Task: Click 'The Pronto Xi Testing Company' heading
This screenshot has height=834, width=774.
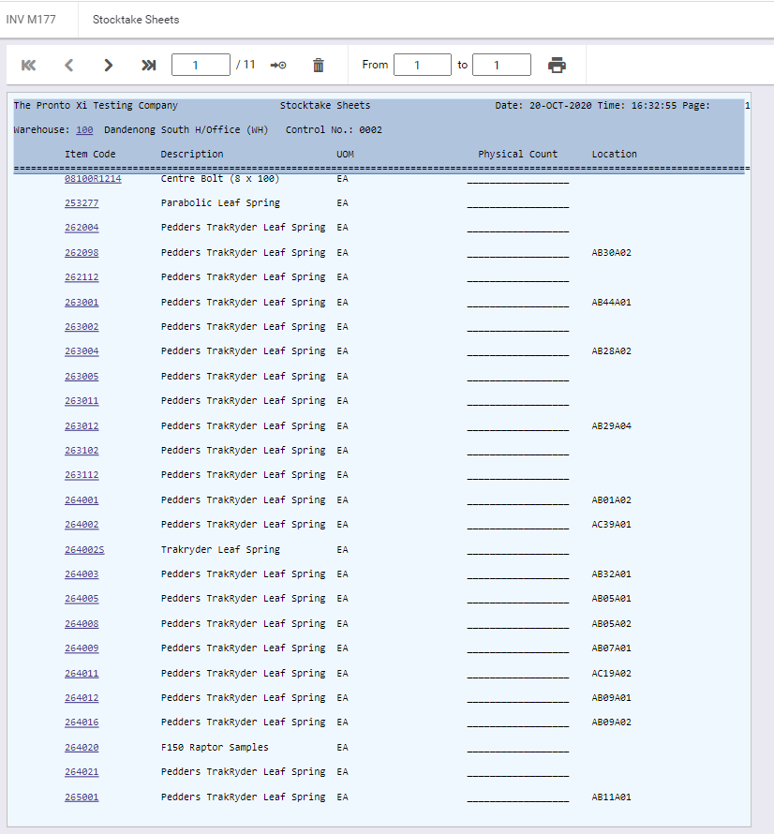Action: pyautogui.click(x=96, y=105)
